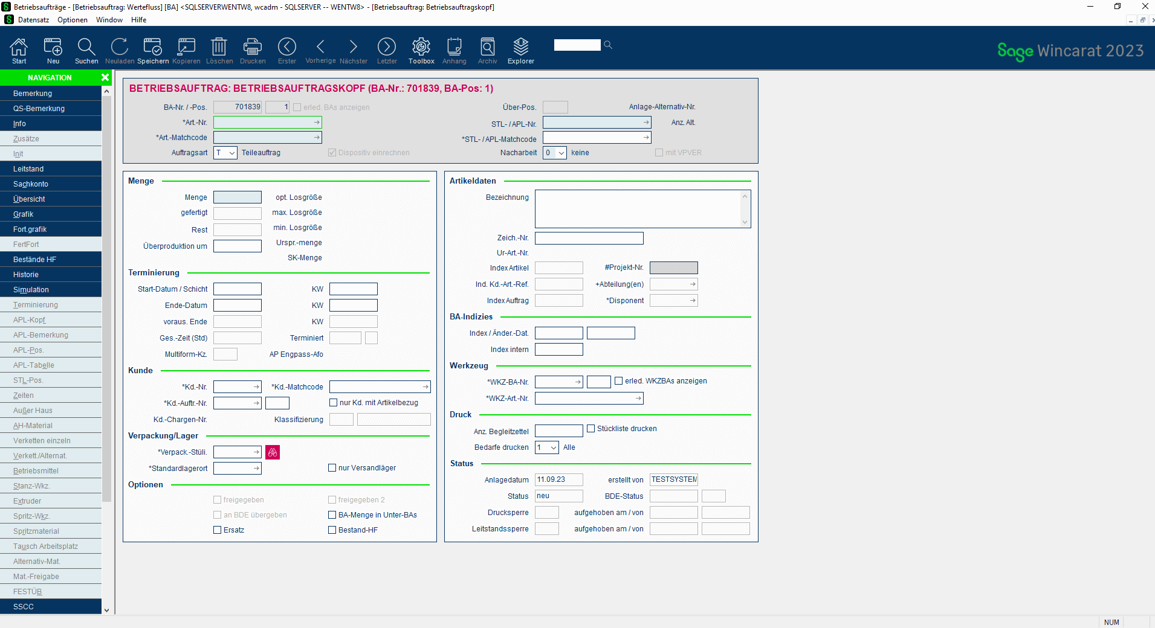This screenshot has width=1155, height=628.
Task: Open the Auftragsart dropdown
Action: point(225,153)
